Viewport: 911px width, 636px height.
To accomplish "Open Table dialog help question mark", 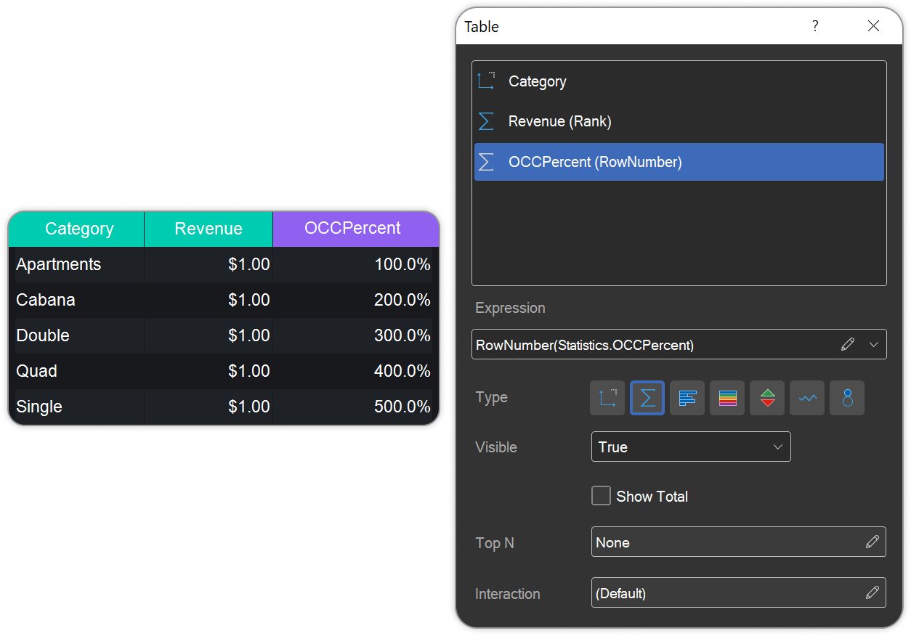I will pos(815,26).
